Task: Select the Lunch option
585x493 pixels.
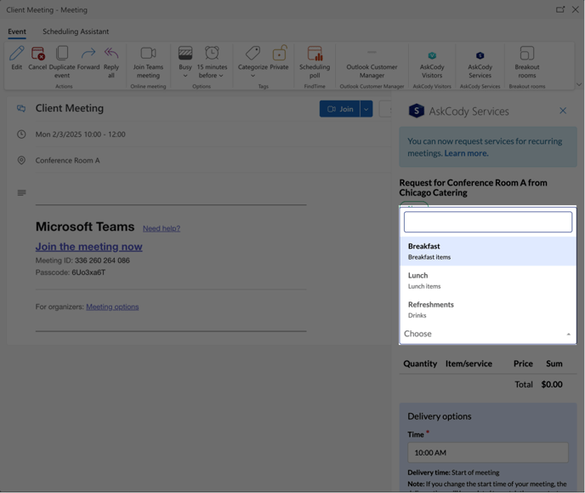Action: pyautogui.click(x=487, y=280)
